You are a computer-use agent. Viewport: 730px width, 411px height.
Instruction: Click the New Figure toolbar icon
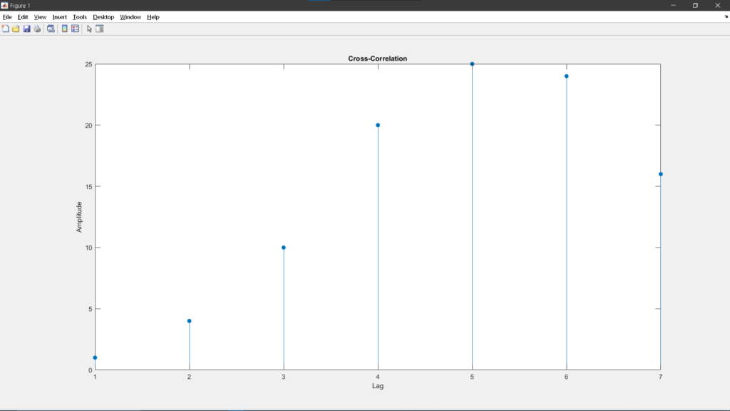(6, 29)
